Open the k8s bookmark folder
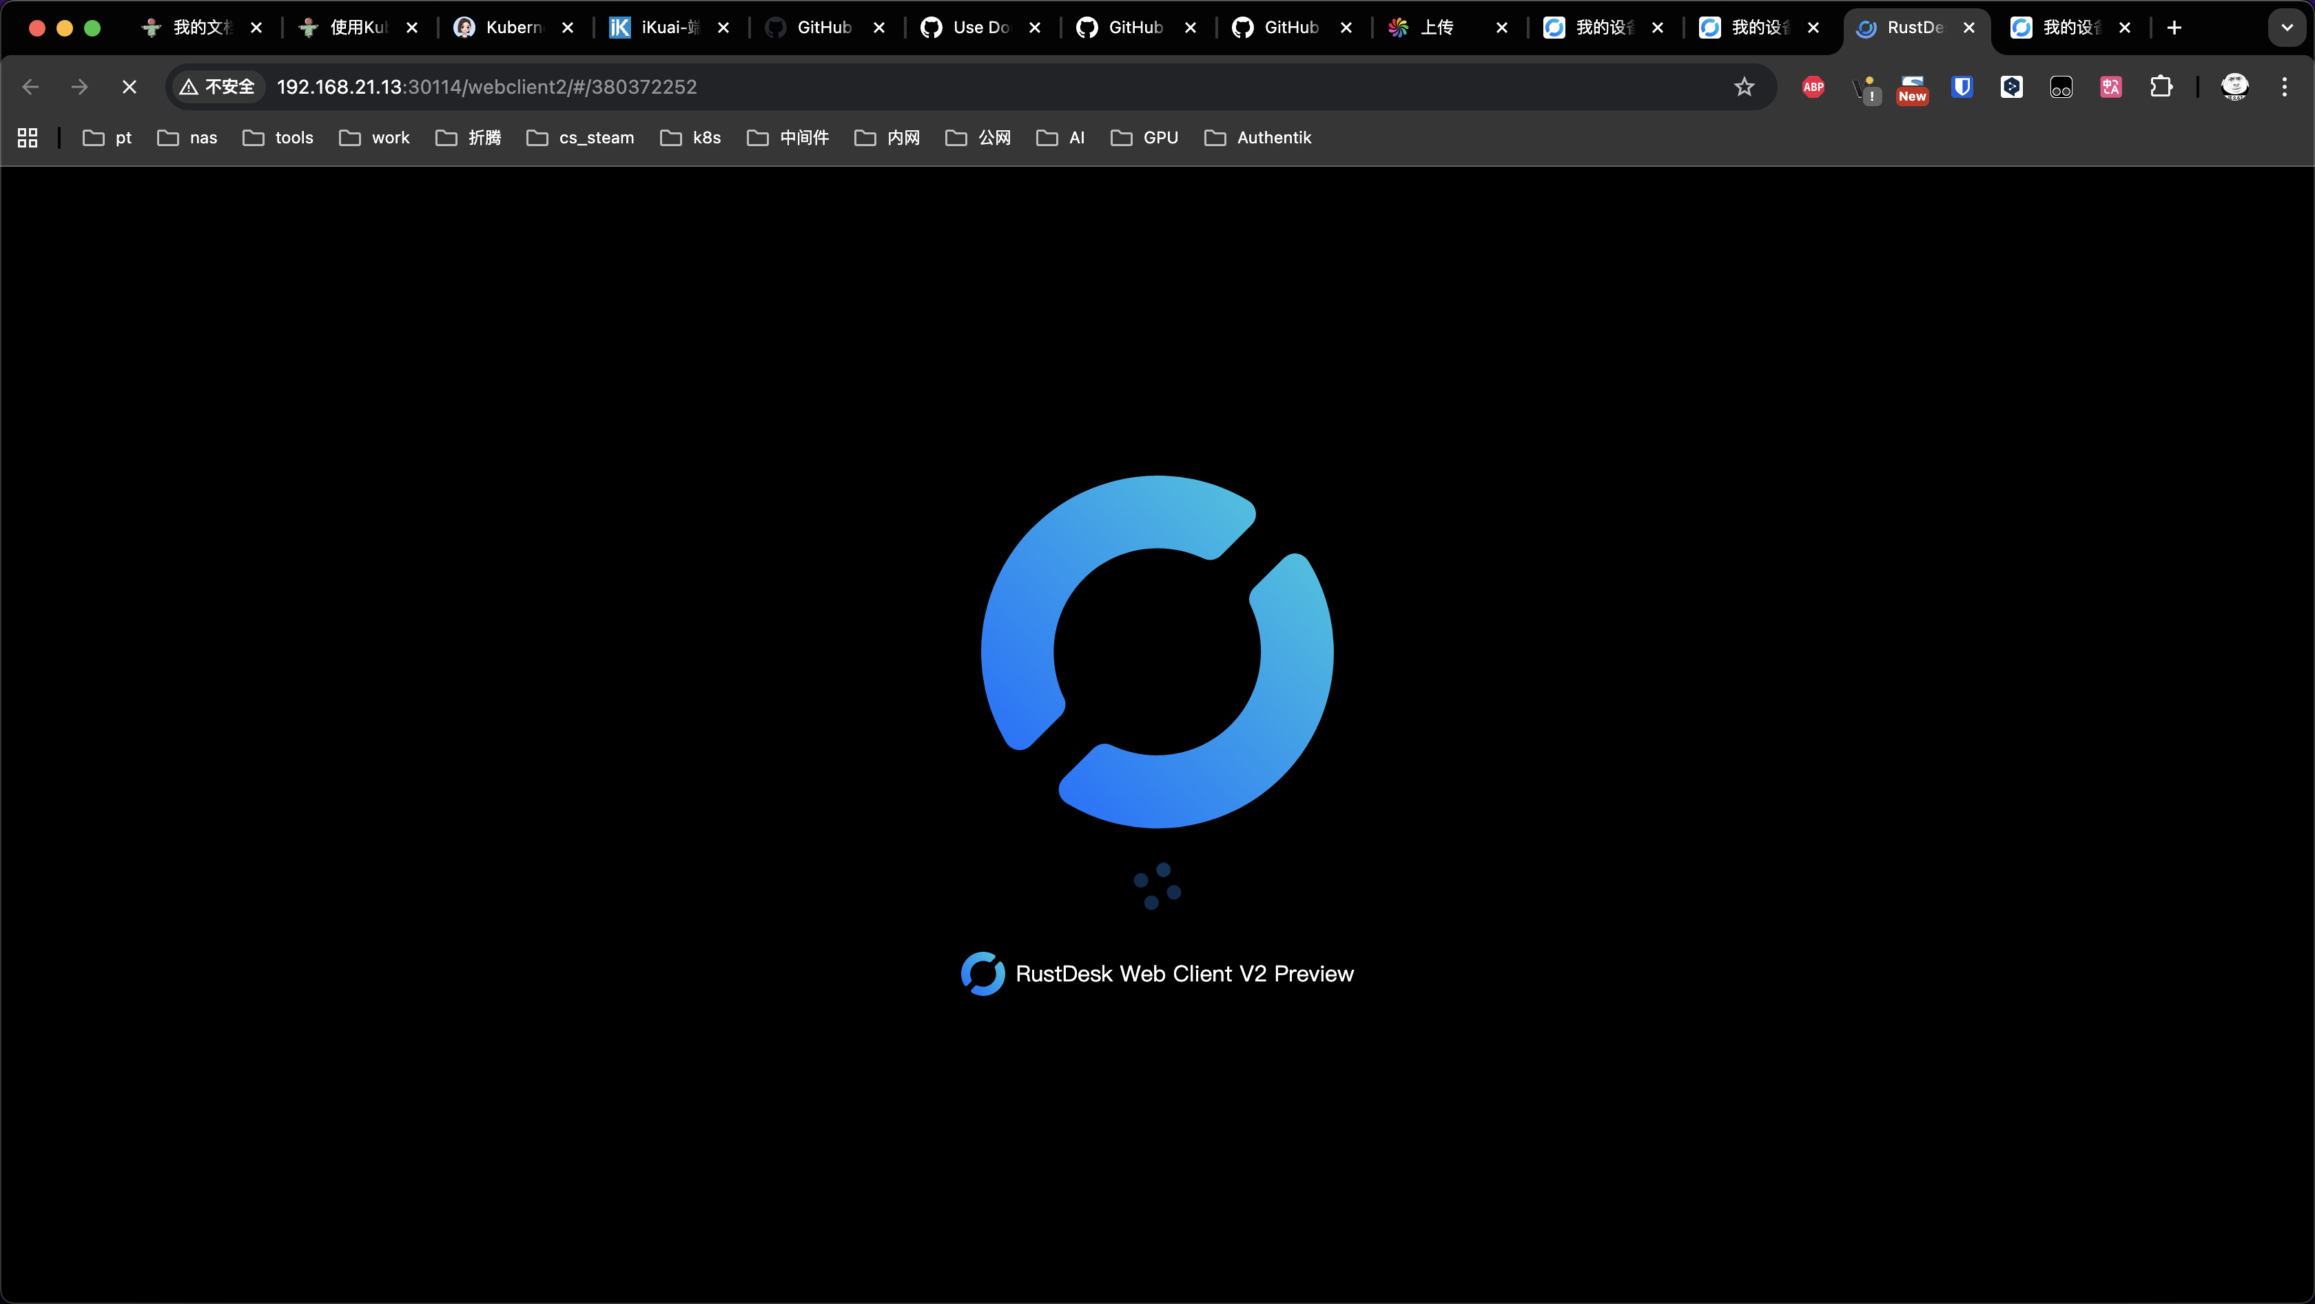Viewport: 2315px width, 1304px height. click(x=690, y=138)
